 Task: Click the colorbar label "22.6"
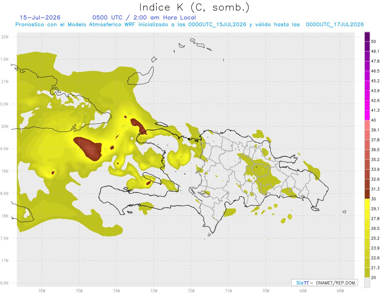coord(375,258)
